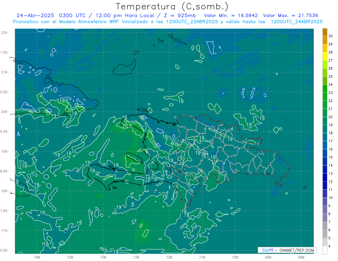
Task: Click the "73W" longitude axis label
Action: tap(136, 257)
